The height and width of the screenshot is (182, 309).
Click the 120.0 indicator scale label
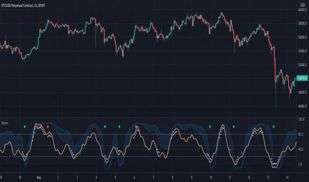[301, 119]
